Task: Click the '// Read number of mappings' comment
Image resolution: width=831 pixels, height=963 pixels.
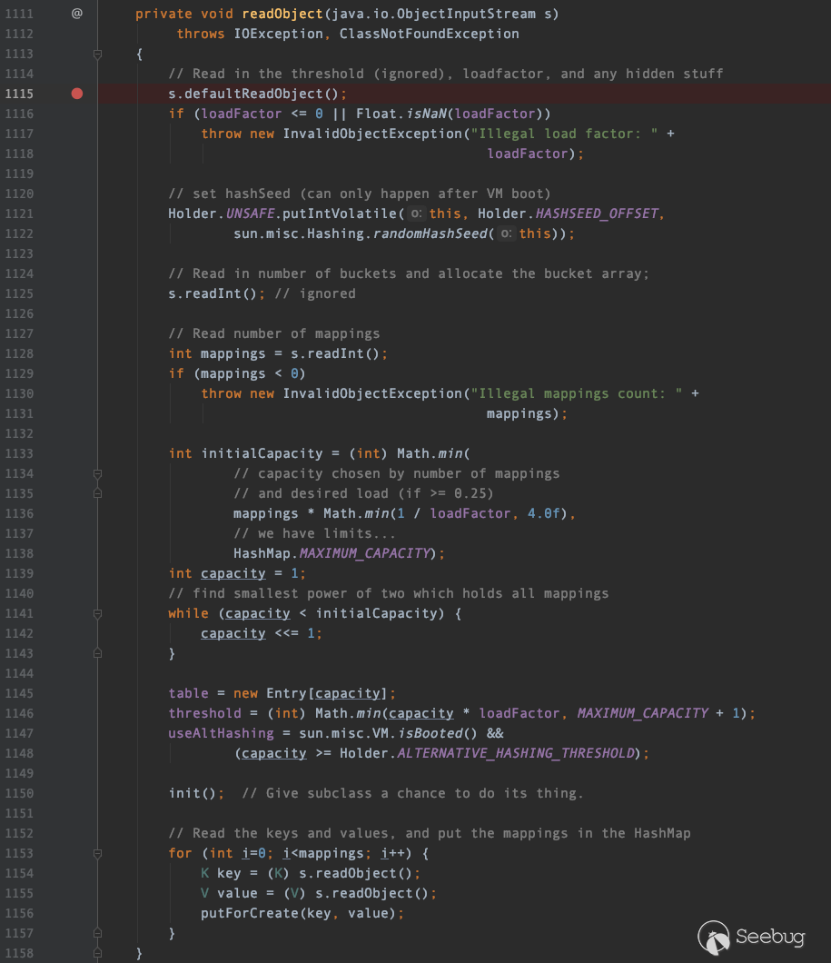Action: click(x=274, y=333)
